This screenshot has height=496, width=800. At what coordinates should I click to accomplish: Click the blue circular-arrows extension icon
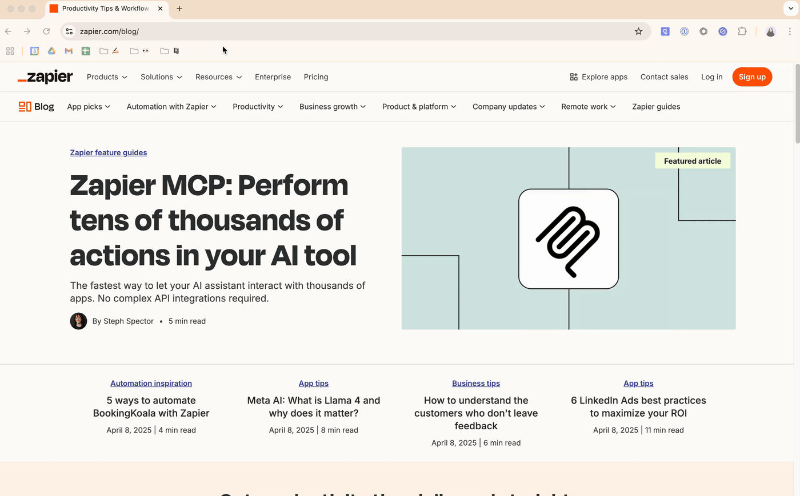(x=723, y=31)
